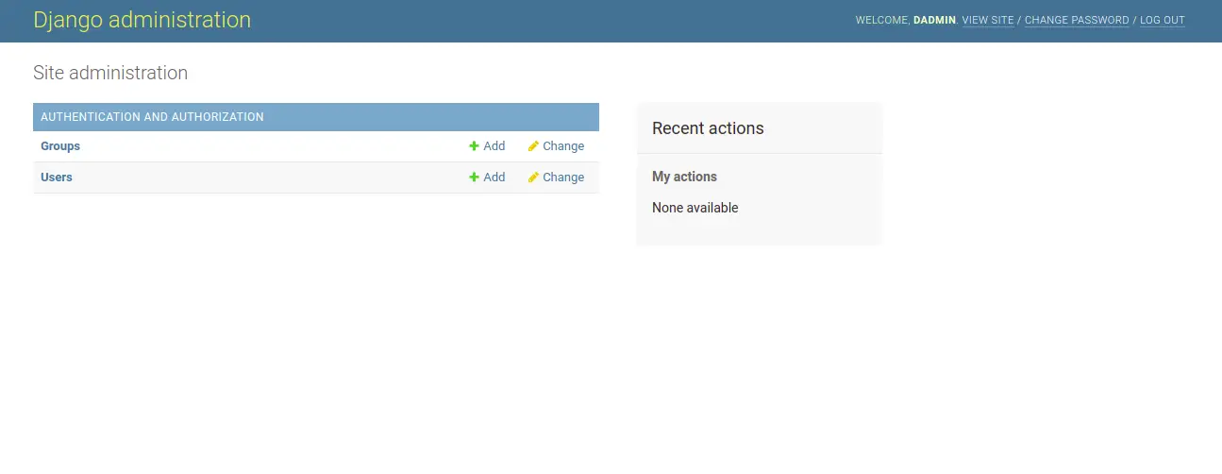Open Authentication and Authorization section header
The height and width of the screenshot is (474, 1222).
click(x=152, y=117)
